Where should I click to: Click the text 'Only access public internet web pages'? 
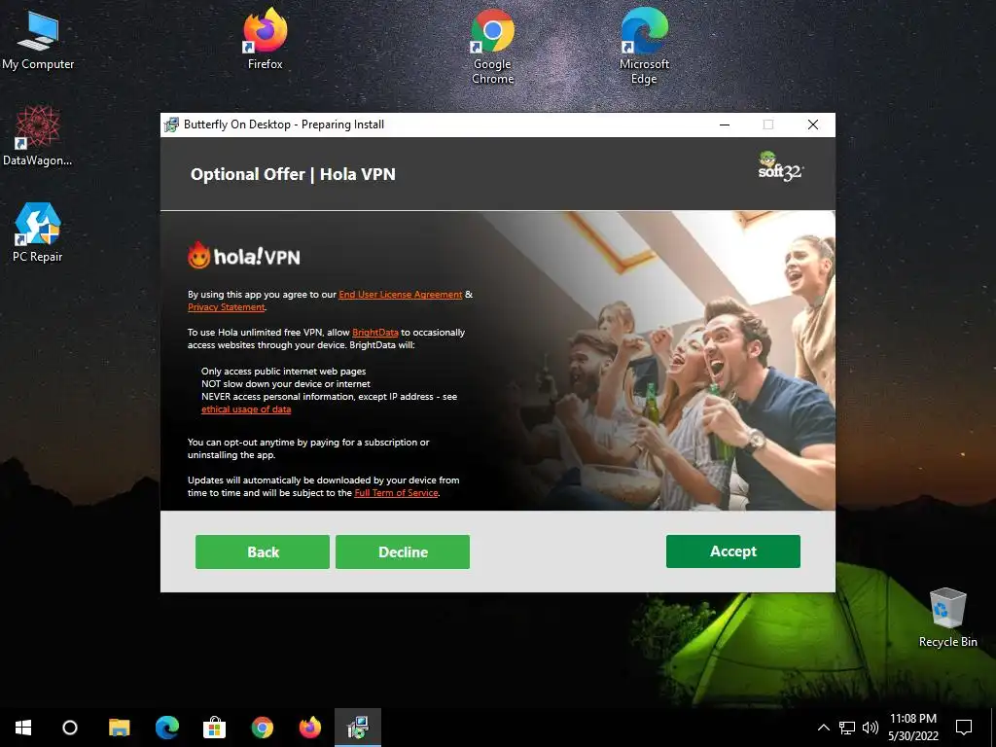click(x=283, y=371)
